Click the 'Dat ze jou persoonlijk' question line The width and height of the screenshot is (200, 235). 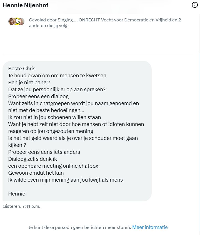coord(57,90)
